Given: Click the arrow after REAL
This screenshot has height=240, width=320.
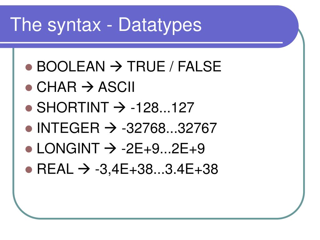Looking at the screenshot, I should [84, 169].
